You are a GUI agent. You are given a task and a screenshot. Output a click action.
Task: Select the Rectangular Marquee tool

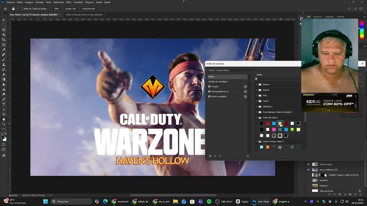[4, 25]
